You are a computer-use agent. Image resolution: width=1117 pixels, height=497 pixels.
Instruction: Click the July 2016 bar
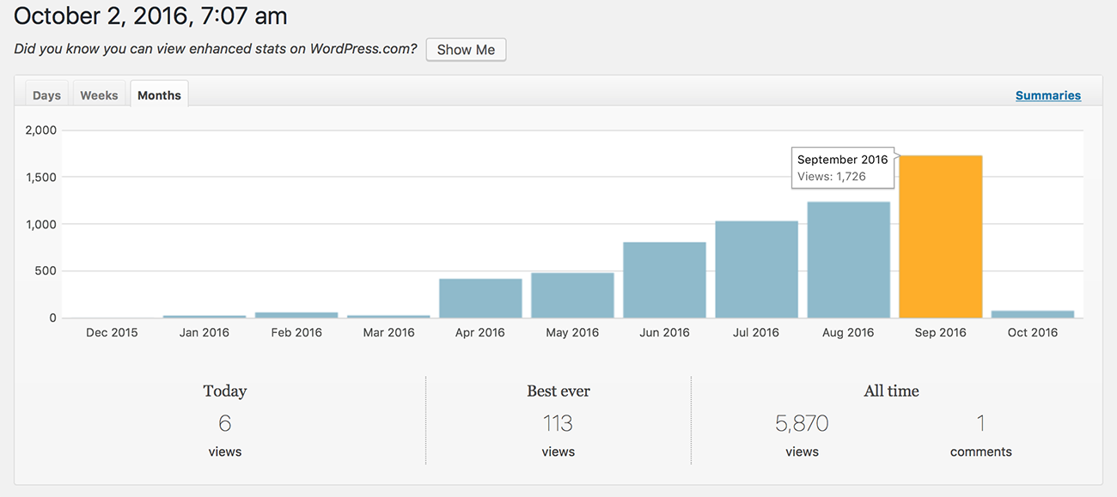756,270
